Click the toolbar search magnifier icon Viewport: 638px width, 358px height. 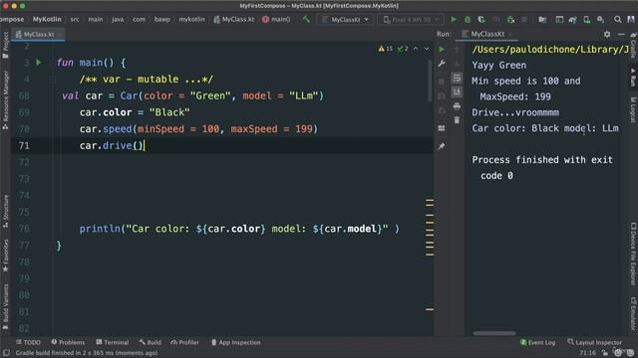618,19
